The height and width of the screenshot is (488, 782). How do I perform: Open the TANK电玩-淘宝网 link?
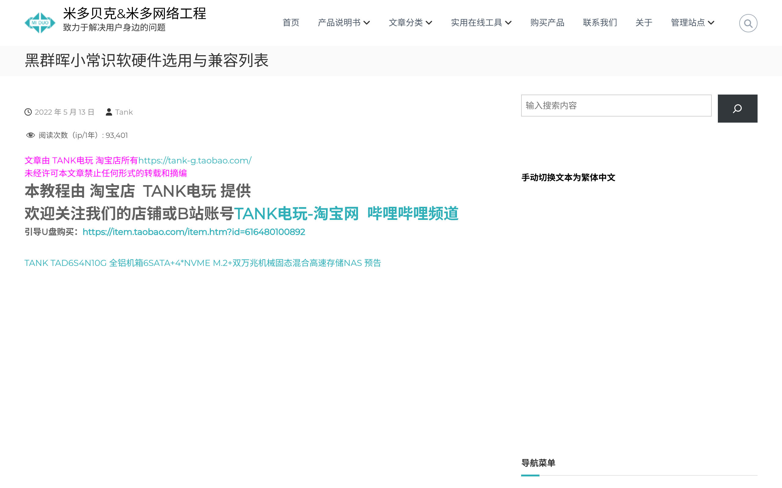(296, 214)
